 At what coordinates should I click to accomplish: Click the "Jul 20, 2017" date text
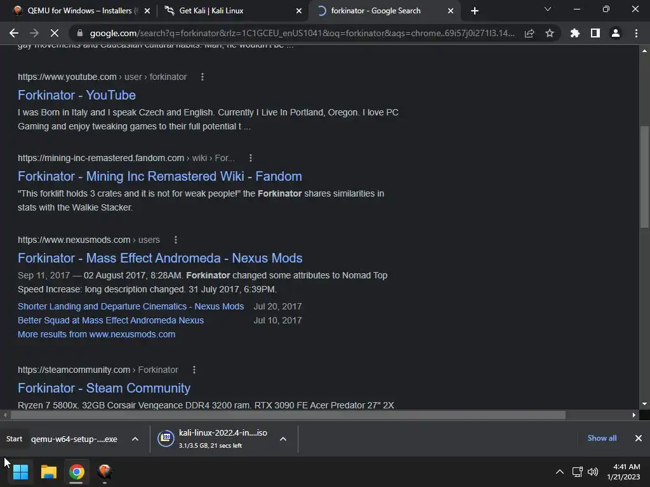pos(278,306)
